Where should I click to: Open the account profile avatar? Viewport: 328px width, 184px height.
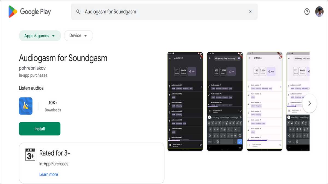click(319, 12)
